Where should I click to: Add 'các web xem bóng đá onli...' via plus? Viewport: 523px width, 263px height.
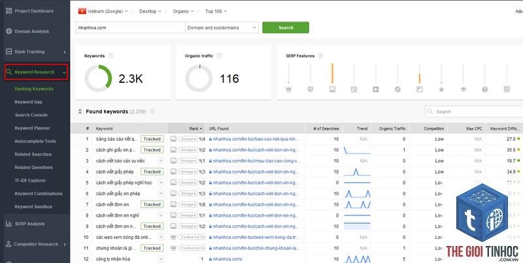(161, 237)
